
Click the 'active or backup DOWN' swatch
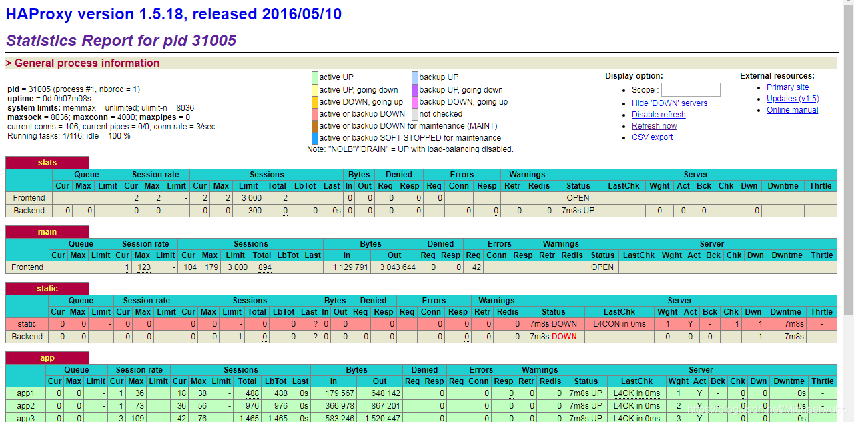pyautogui.click(x=315, y=113)
